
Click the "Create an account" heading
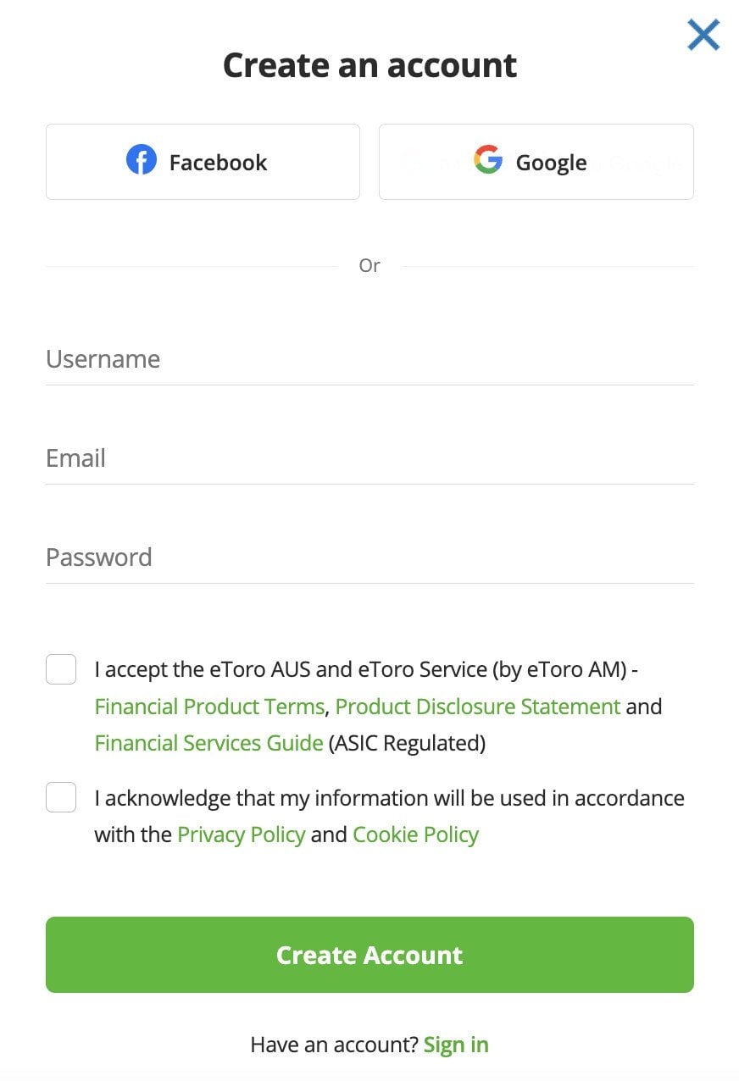[369, 65]
